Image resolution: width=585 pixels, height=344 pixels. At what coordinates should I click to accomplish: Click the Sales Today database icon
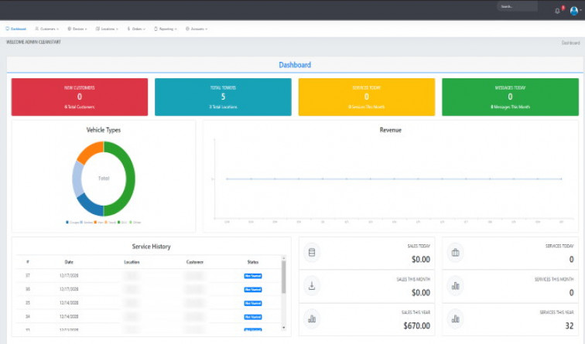pos(312,252)
